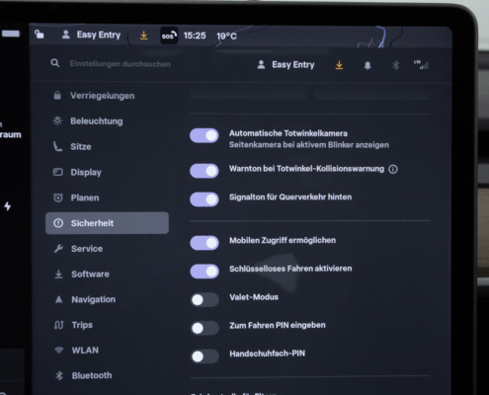
Task: Open Trips menu entry
Action: click(107, 325)
